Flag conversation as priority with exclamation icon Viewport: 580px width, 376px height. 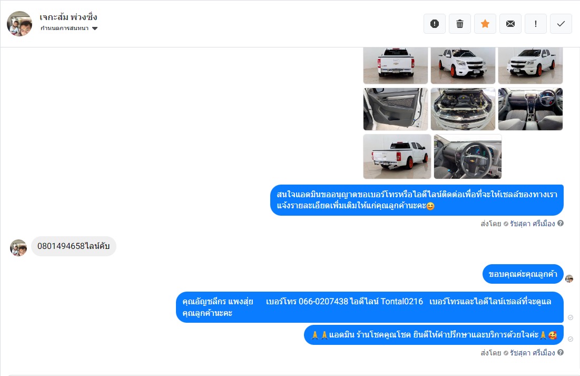536,24
